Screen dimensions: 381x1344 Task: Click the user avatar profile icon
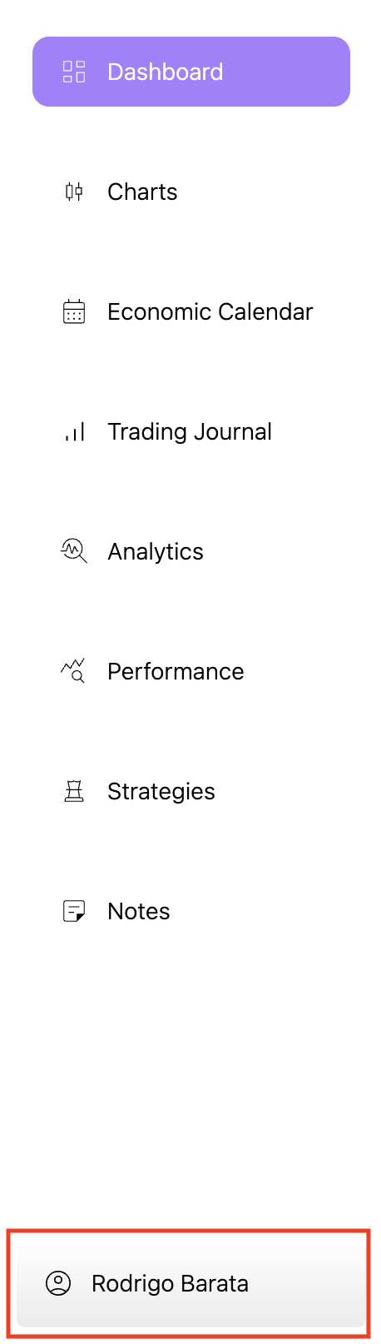point(58,1283)
